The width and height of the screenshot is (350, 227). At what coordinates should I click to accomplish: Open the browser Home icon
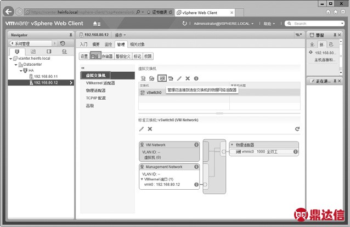[328, 12]
